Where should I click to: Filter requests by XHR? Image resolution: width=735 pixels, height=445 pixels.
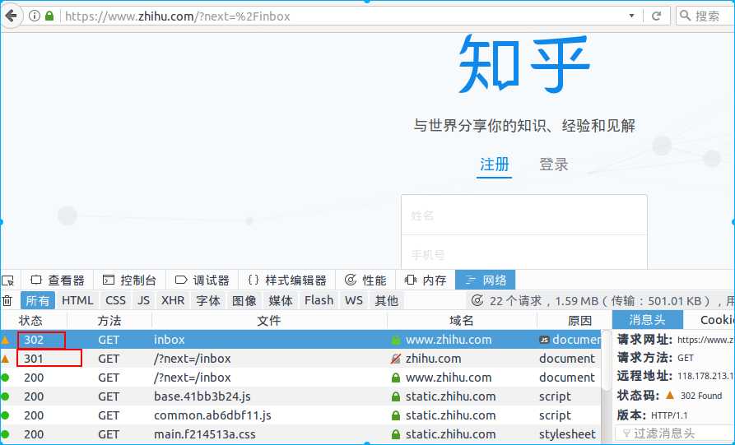coord(173,301)
